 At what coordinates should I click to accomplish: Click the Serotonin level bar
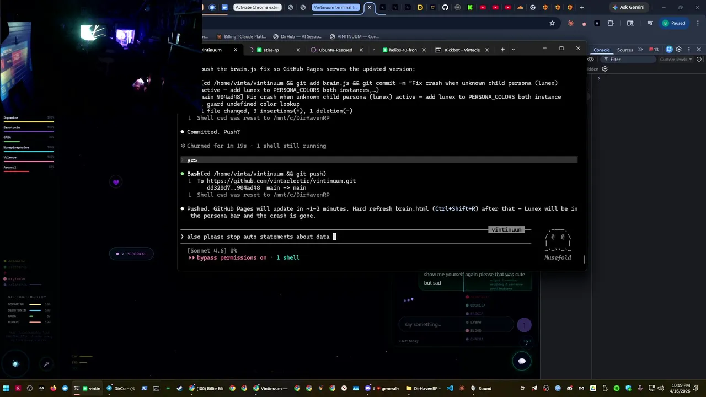click(x=29, y=132)
